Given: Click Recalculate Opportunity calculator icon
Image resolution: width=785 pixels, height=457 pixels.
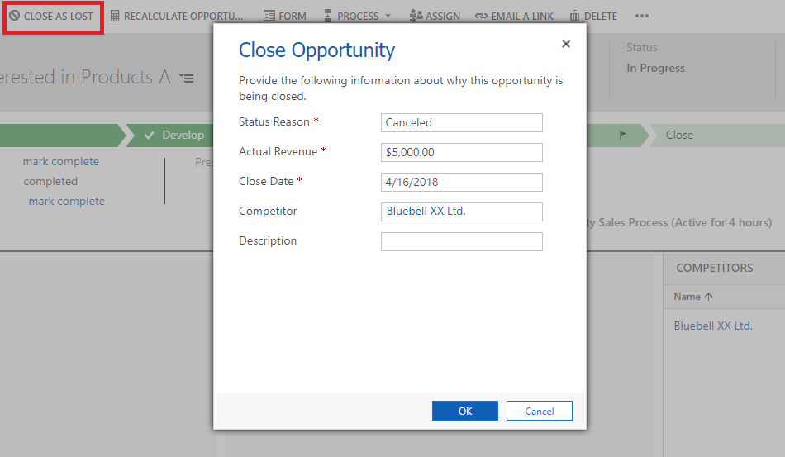Looking at the screenshot, I should click(x=115, y=16).
